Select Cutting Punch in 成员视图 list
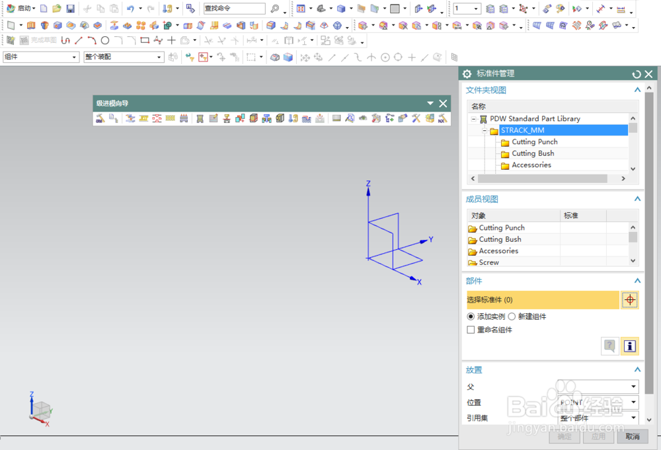 [502, 227]
